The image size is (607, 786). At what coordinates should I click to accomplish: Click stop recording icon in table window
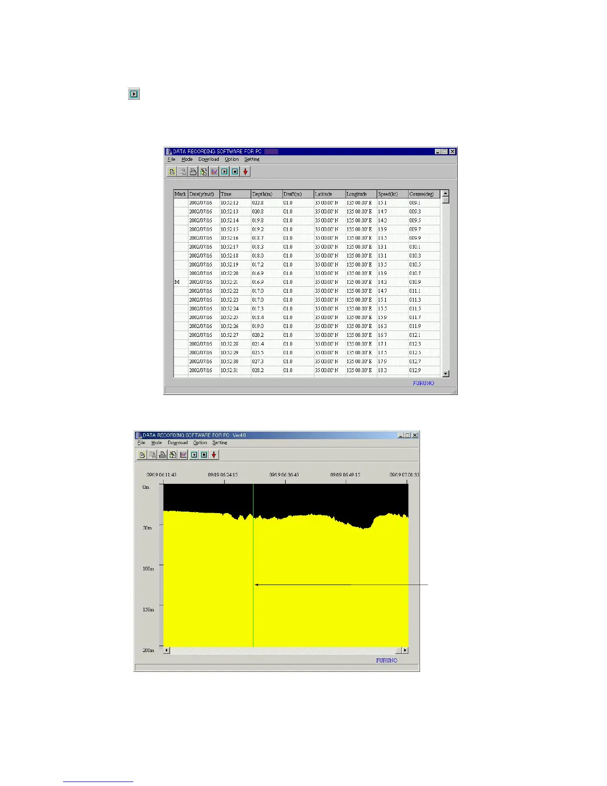[235, 172]
